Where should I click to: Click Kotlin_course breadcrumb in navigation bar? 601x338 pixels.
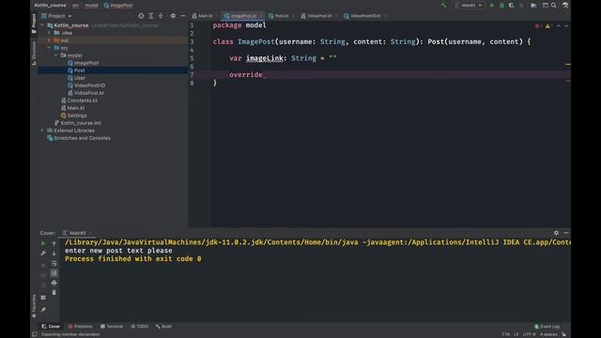point(50,6)
